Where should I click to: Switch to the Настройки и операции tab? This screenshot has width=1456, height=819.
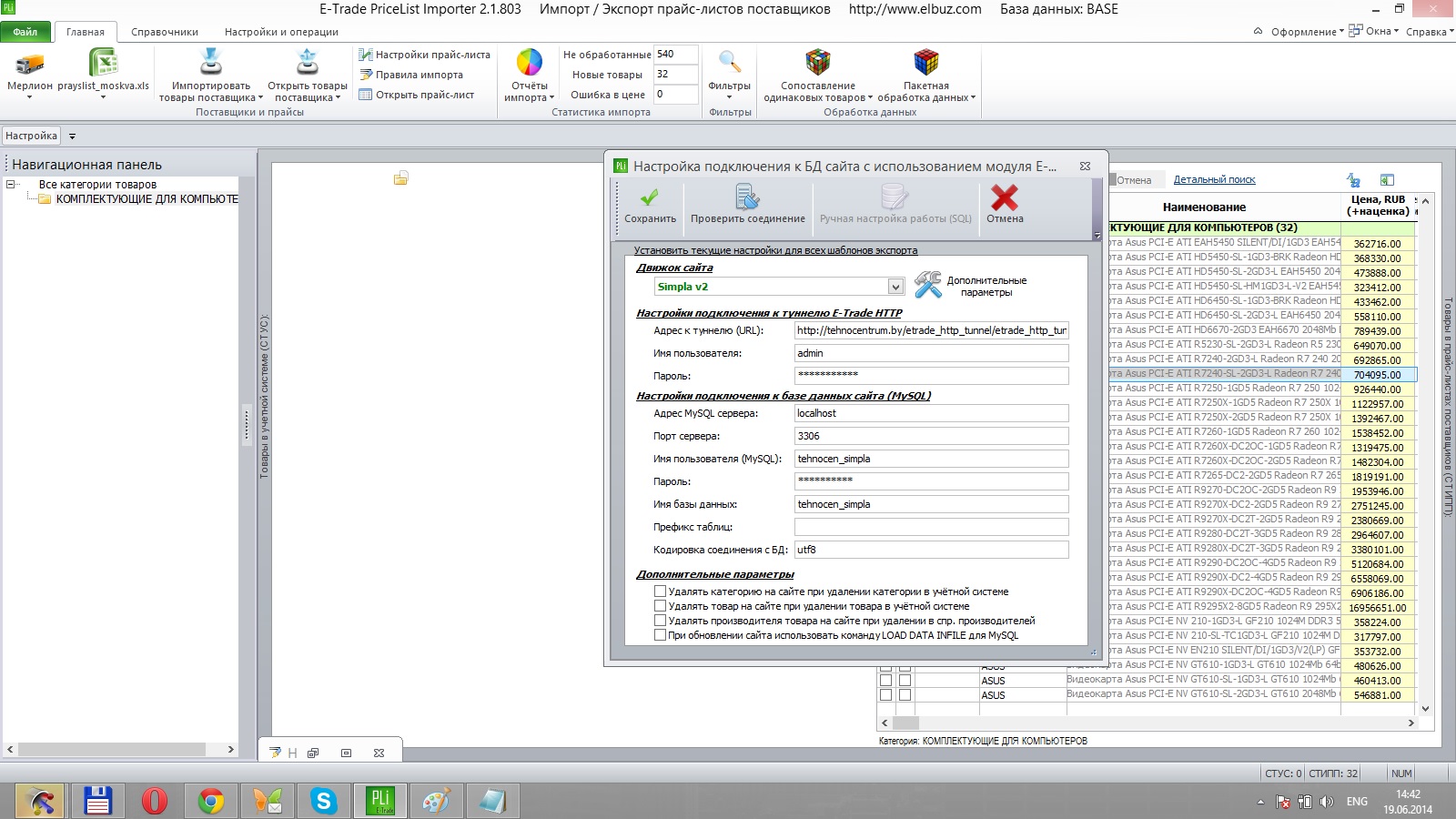281,32
